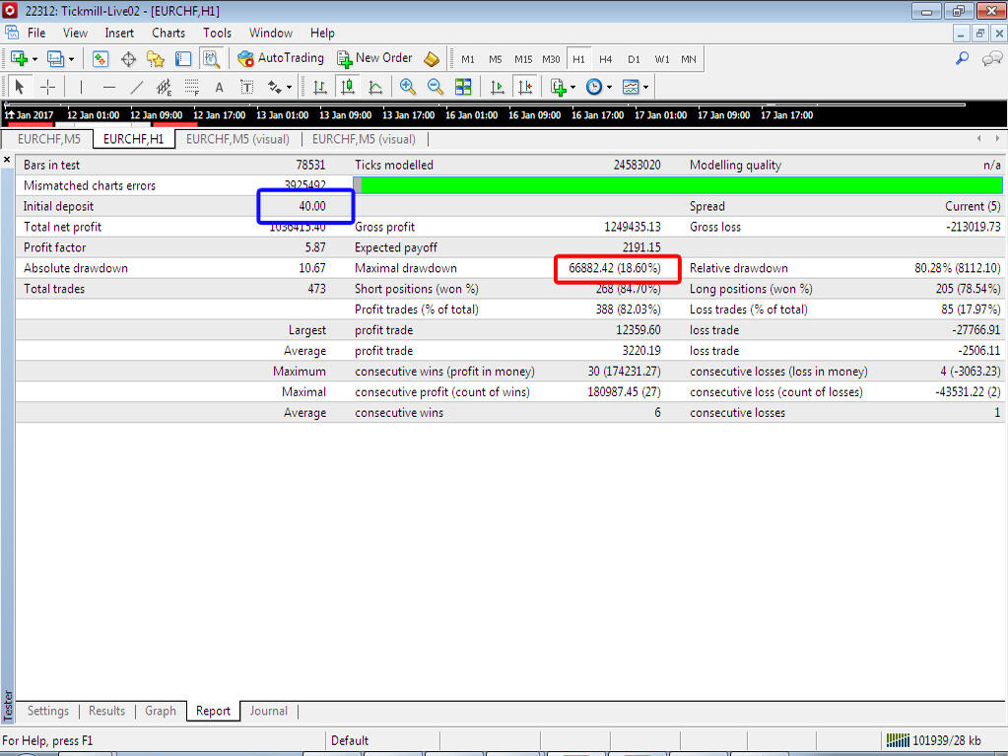Click the connection status 101939/28 kb indicator
Image resolution: width=1008 pixels, height=756 pixels.
(933, 740)
